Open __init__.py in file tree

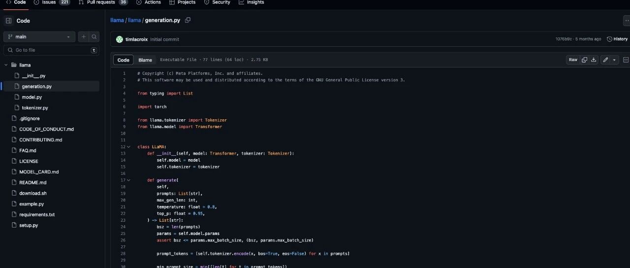(x=33, y=76)
